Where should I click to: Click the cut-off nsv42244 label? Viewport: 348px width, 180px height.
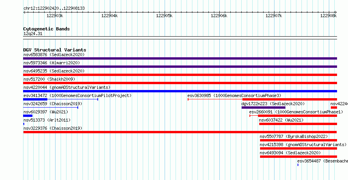[x=339, y=104]
